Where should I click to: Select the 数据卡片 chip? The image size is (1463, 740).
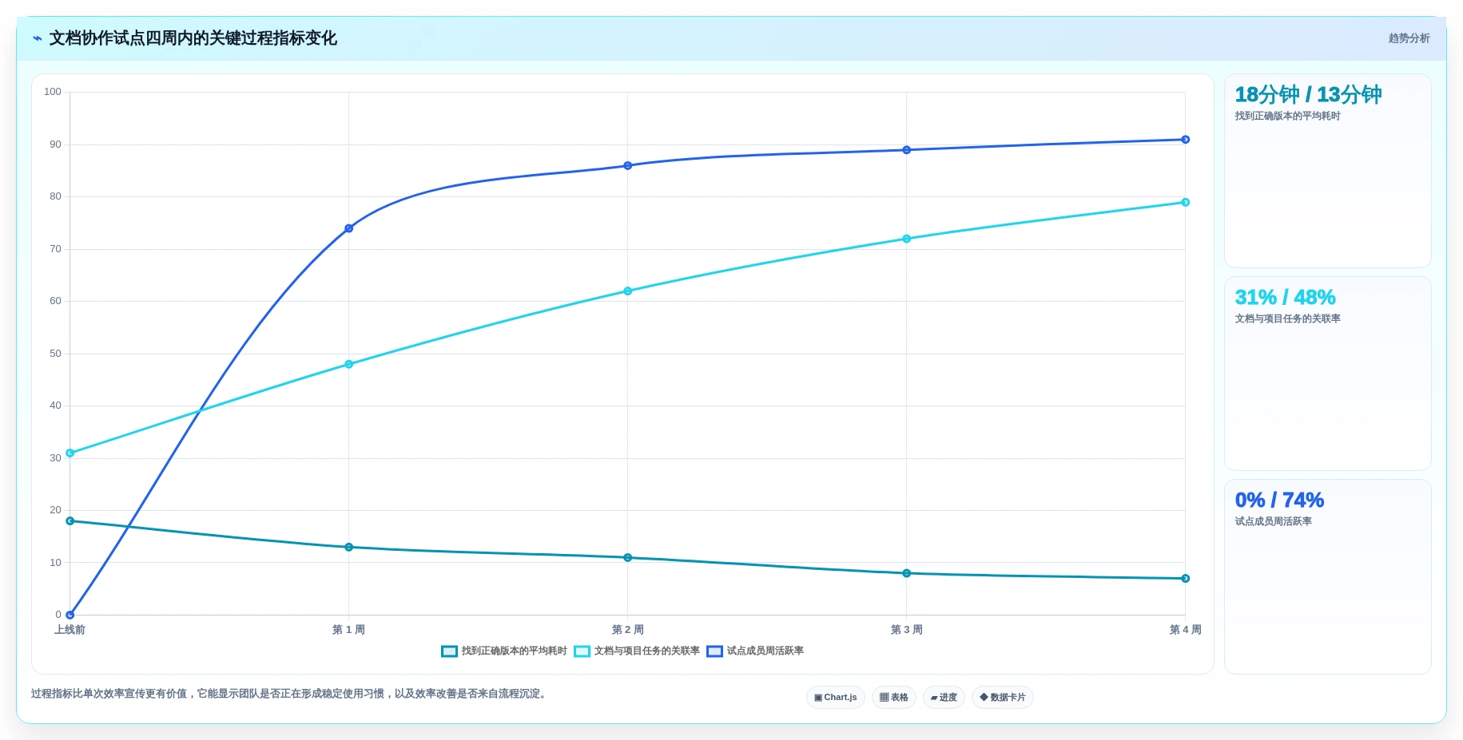point(1003,698)
